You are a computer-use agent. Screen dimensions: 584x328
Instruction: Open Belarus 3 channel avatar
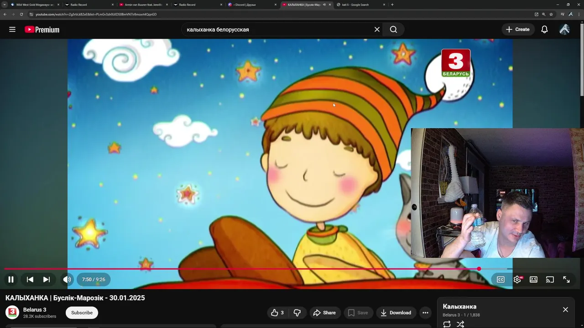point(12,313)
